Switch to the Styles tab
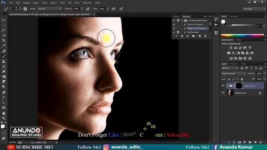Screen dimensions: 267x150 pos(238,40)
